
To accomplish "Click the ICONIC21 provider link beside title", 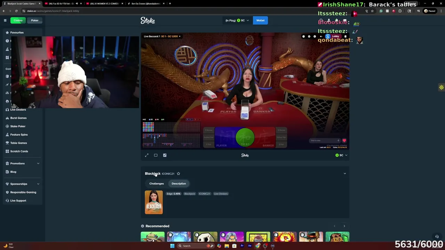I will pyautogui.click(x=168, y=174).
